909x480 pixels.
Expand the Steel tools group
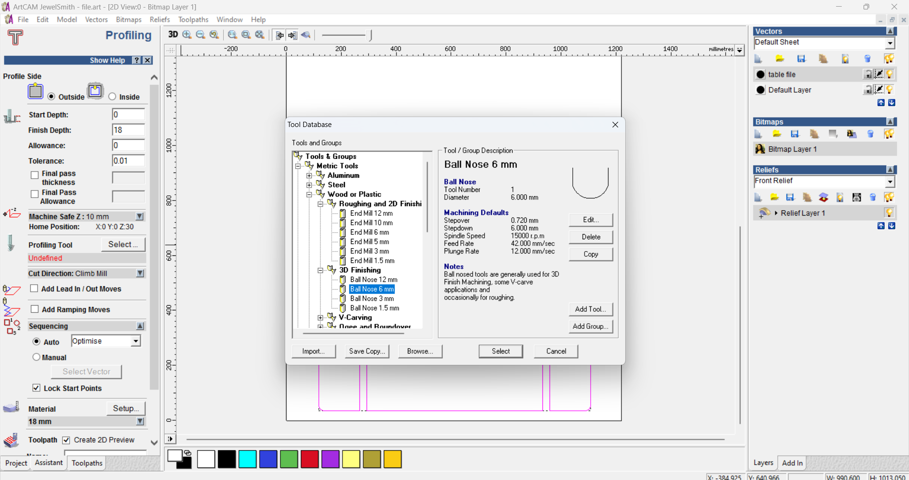pos(309,185)
